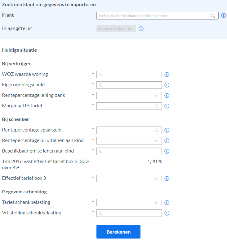Viewport: 227px width, 241px height.
Task: Open info icon for Marginaal IB tarief
Action: [167, 106]
